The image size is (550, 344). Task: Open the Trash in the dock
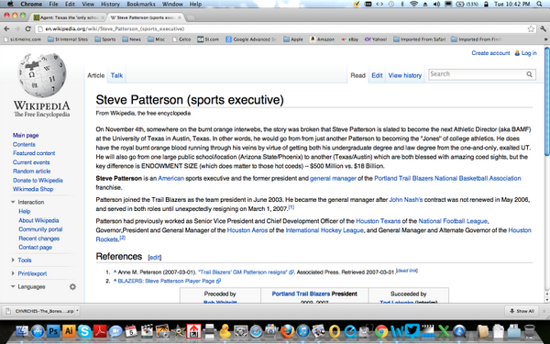click(530, 331)
